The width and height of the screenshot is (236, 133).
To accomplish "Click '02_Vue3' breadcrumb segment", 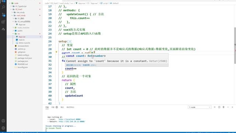I will pyautogui.click(x=54, y=3).
